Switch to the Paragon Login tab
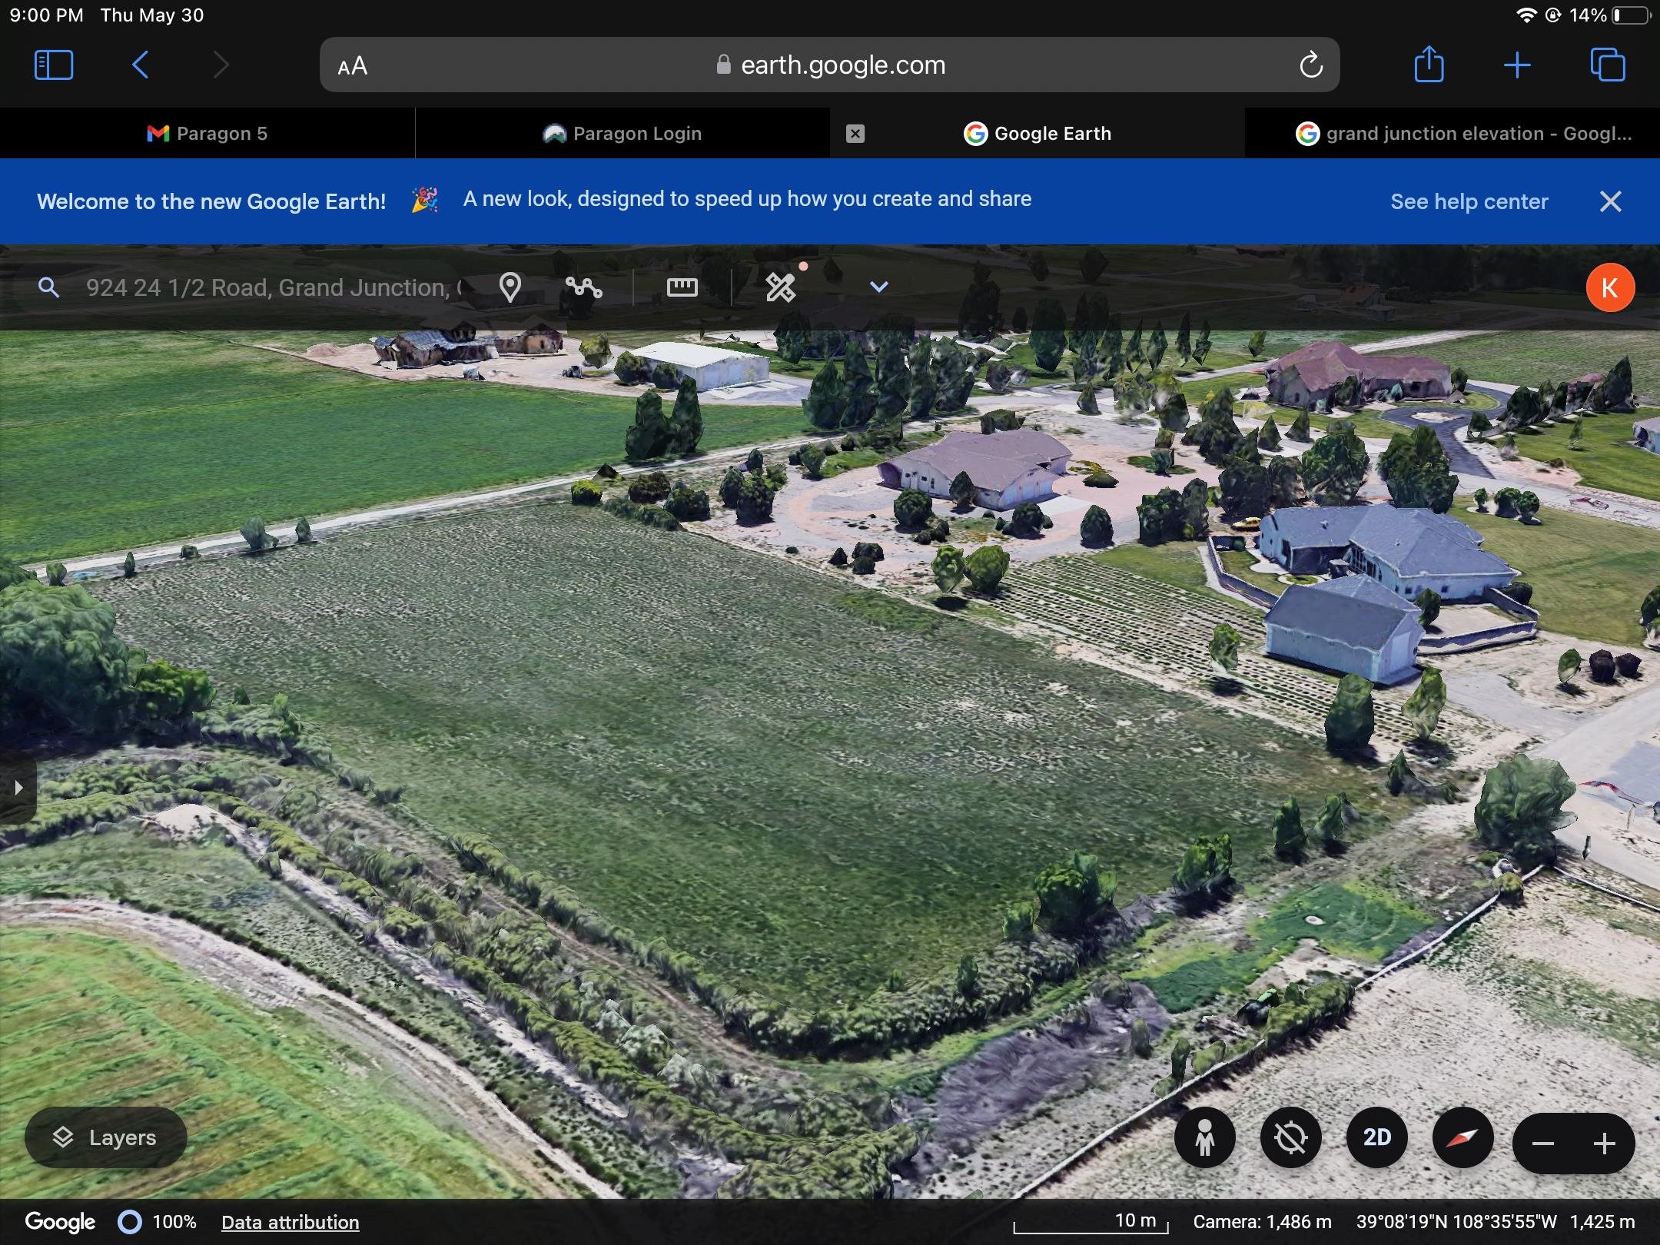The height and width of the screenshot is (1245, 1660). point(622,134)
